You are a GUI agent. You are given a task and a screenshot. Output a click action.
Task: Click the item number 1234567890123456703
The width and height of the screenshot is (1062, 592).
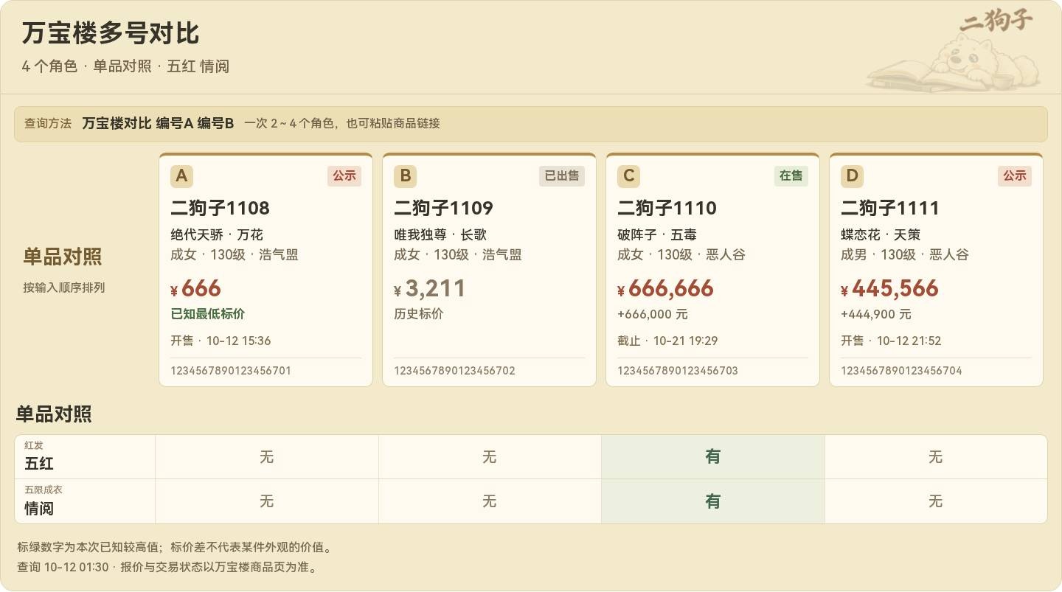coord(678,371)
